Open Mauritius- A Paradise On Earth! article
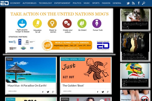This screenshot has width=152, height=101. (27, 86)
